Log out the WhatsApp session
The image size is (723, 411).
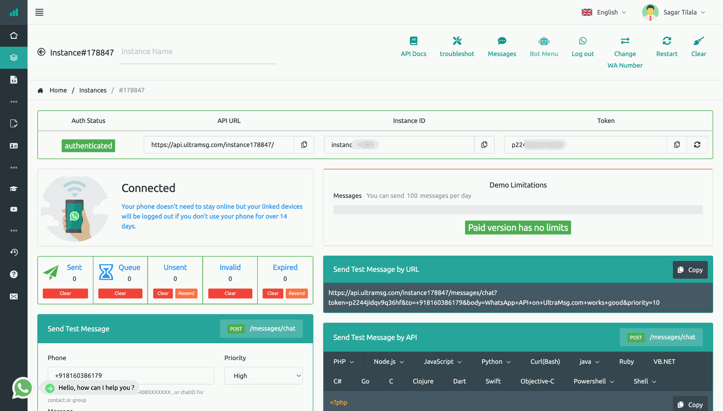583,47
